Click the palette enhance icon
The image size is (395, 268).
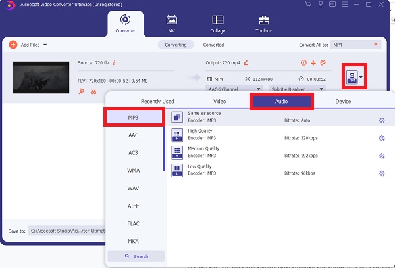click(x=323, y=62)
